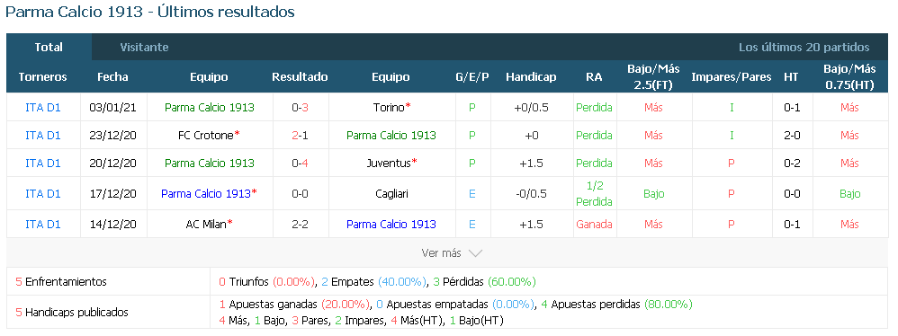
Task: Click the Resultado column header
Action: pyautogui.click(x=301, y=77)
